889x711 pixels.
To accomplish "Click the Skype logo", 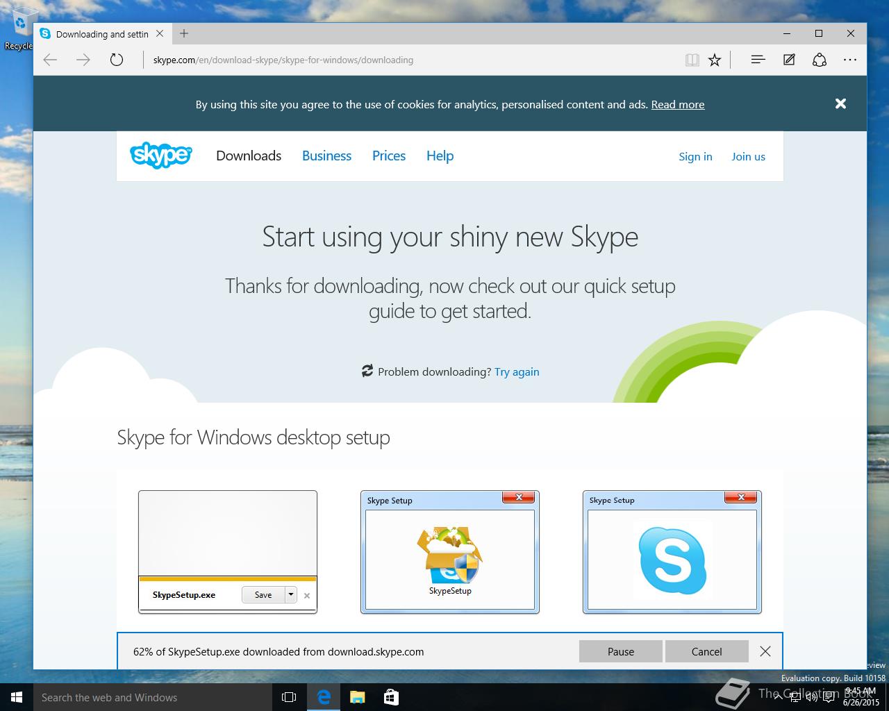I will (161, 156).
